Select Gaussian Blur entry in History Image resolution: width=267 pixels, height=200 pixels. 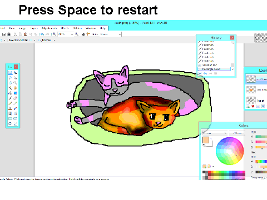214,65
